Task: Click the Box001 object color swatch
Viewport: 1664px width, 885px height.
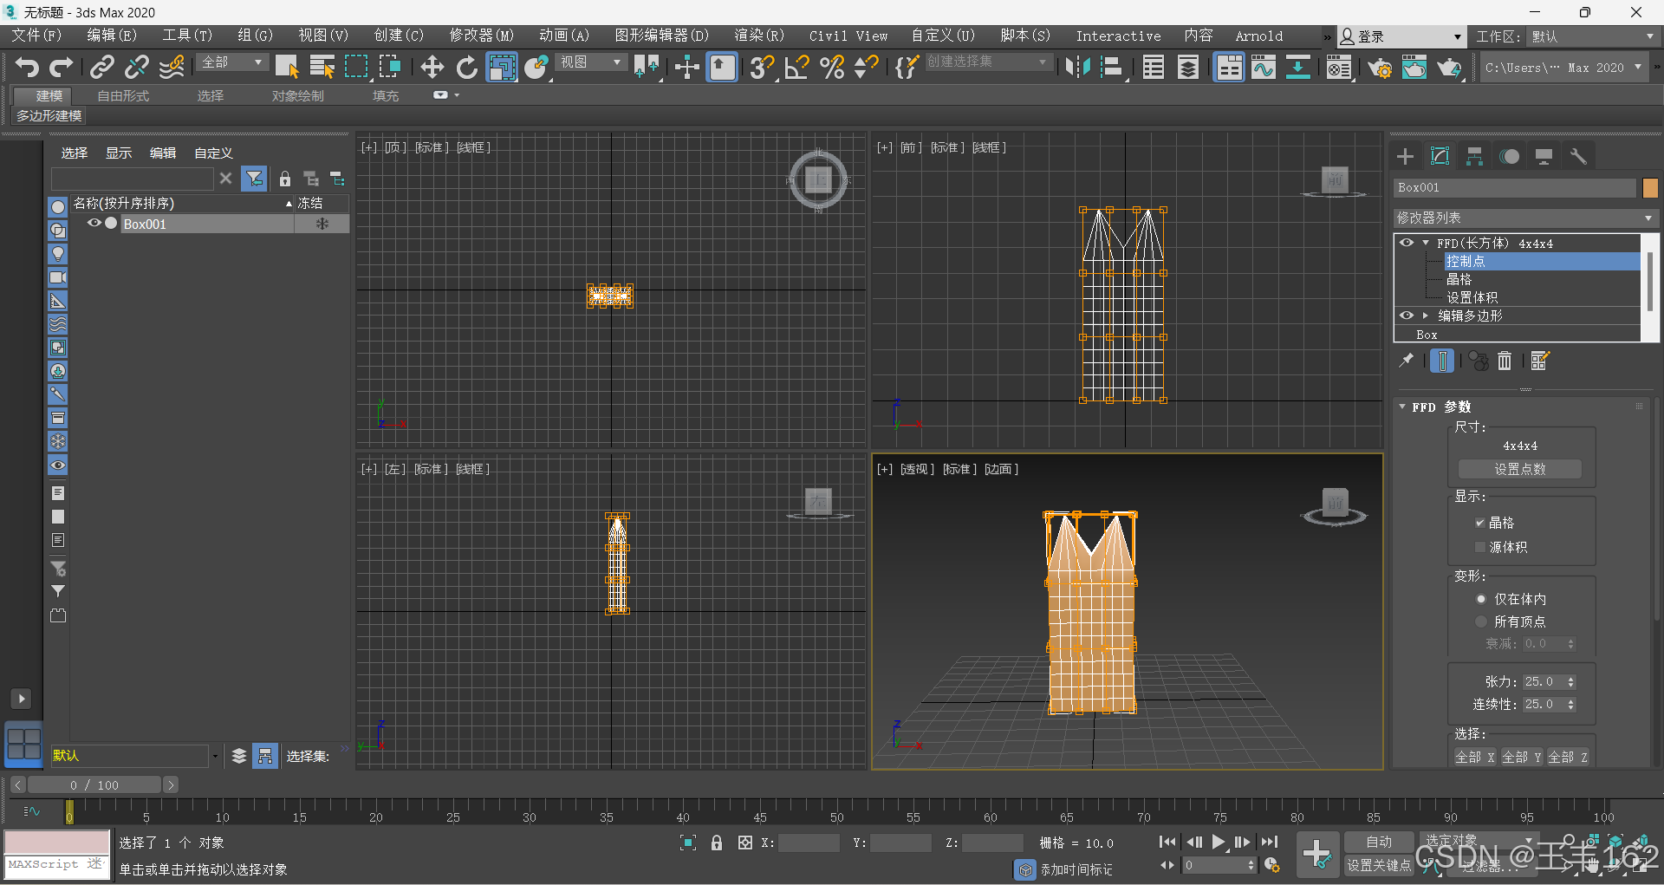Action: pos(1650,187)
